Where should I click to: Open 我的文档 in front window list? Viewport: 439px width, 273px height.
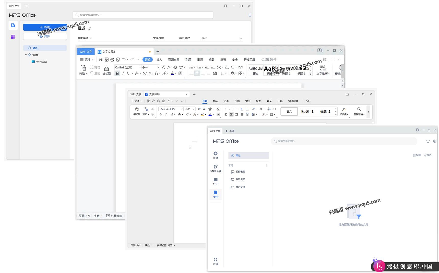pos(238,187)
